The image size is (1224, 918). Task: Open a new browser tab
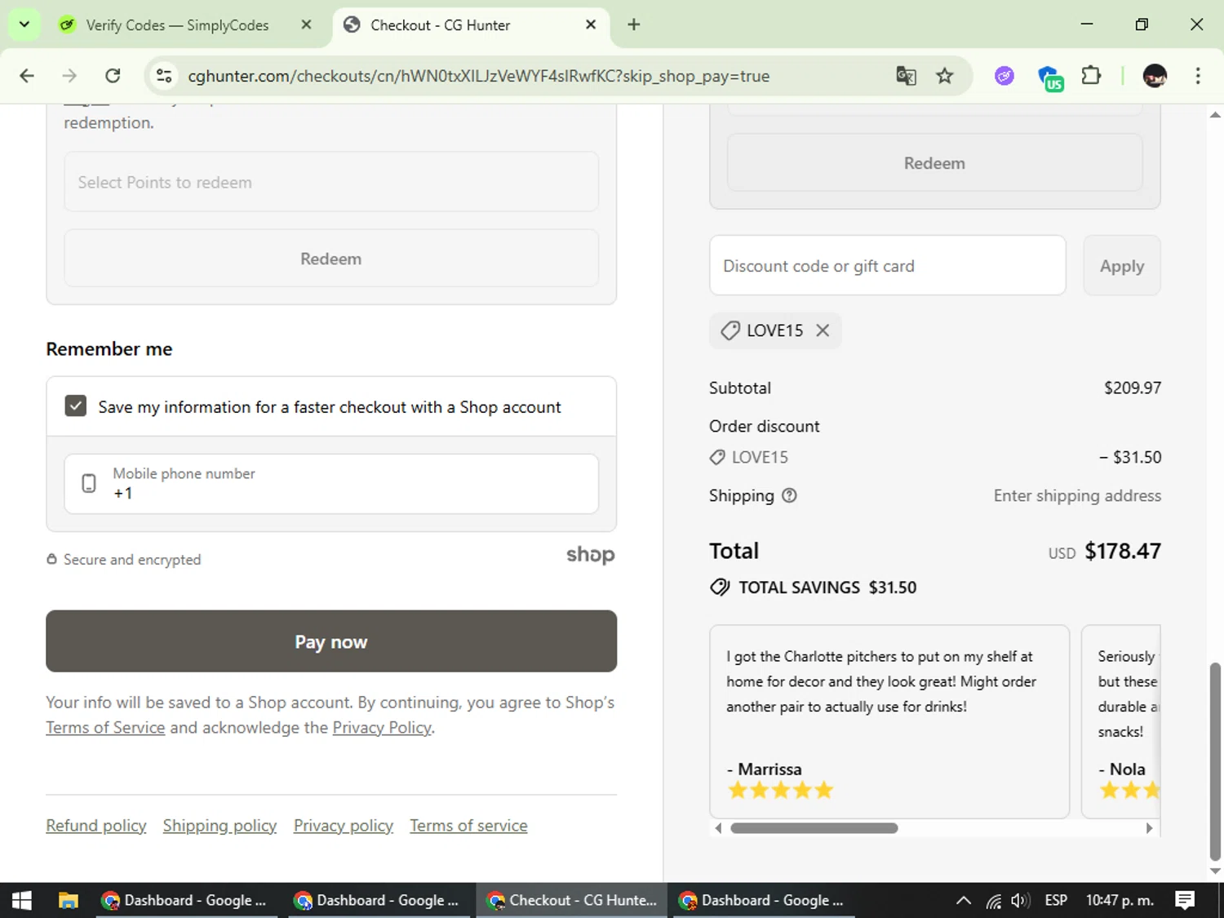point(634,24)
